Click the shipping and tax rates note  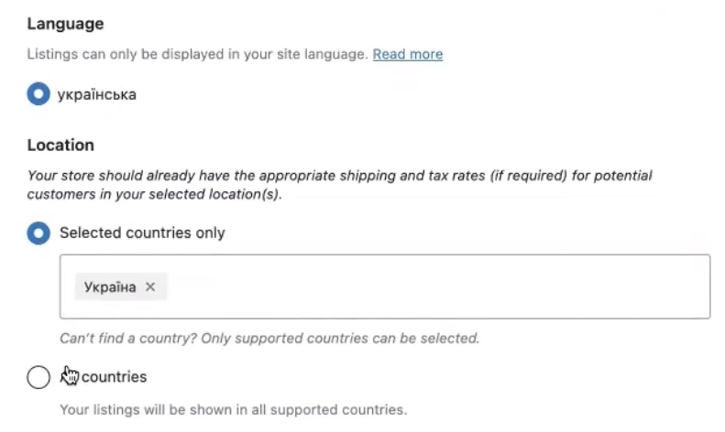339,175
